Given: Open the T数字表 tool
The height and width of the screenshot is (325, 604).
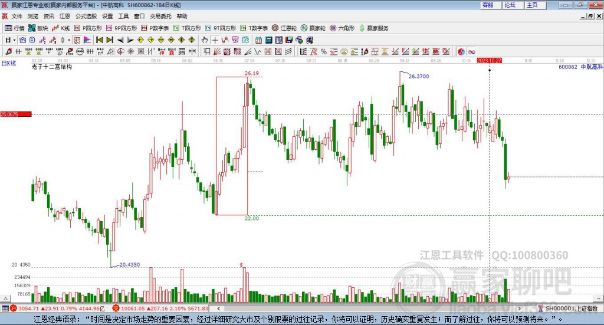Looking at the screenshot, I should tap(254, 28).
